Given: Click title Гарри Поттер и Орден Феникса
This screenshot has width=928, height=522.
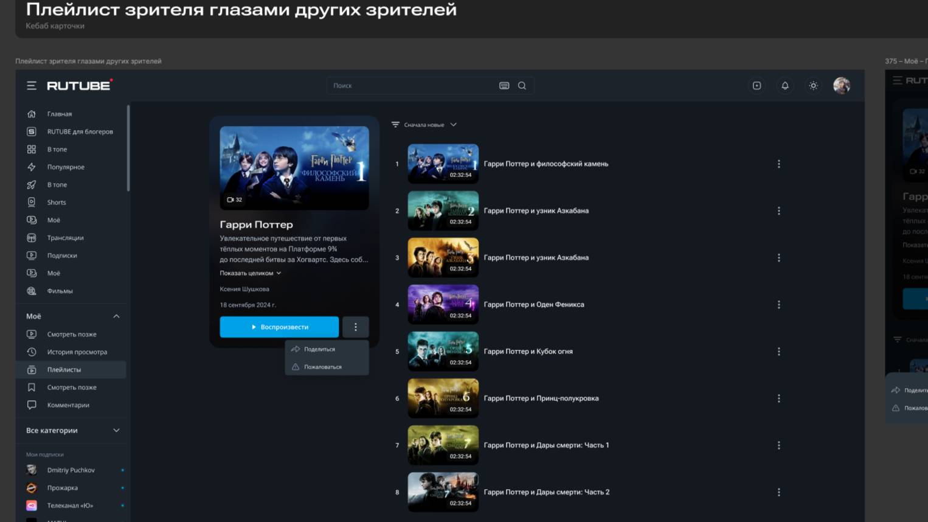Looking at the screenshot, I should click(x=533, y=304).
